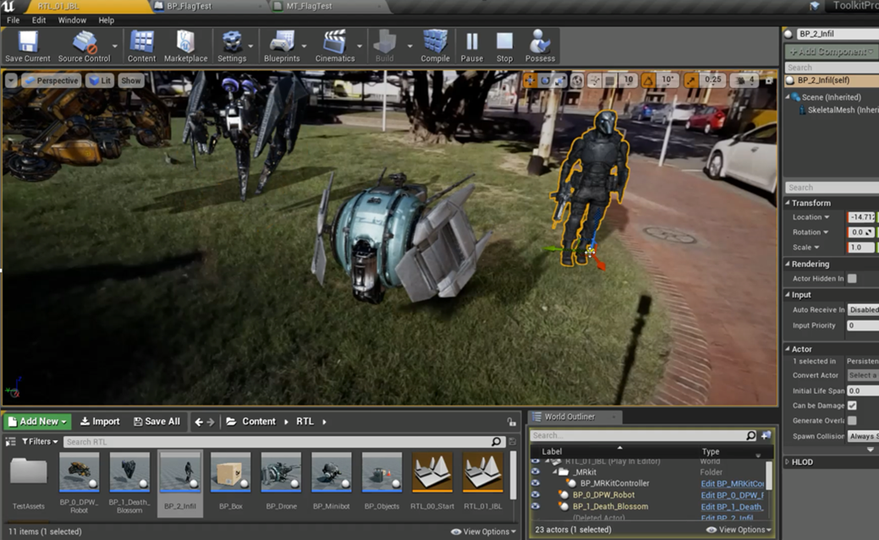Open the scale snap 0.25 dropdown
This screenshot has width=879, height=540.
(713, 79)
